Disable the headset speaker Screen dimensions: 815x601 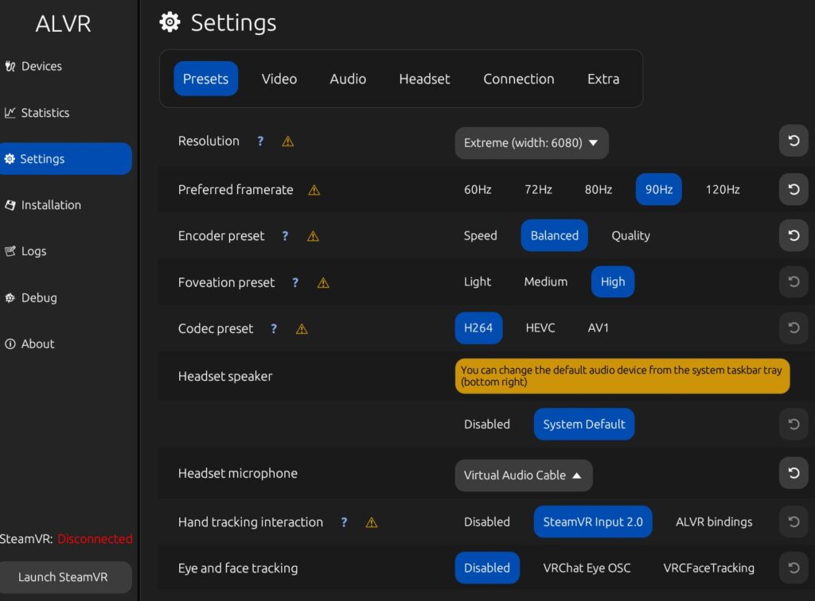(x=486, y=425)
